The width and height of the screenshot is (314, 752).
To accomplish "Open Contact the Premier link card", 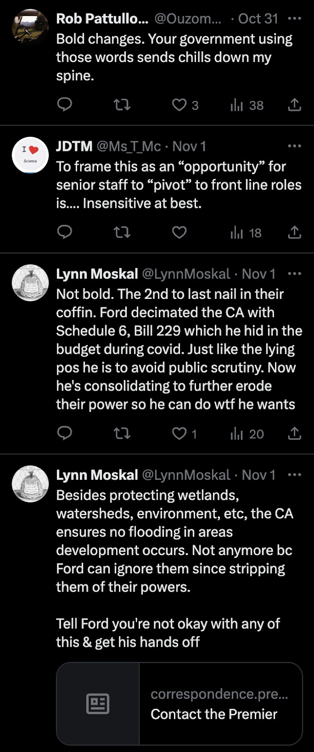I will (x=179, y=704).
